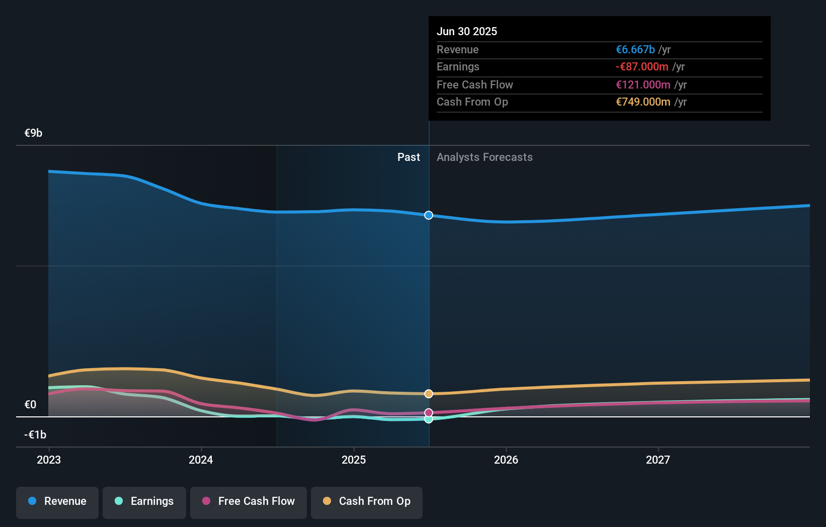Toggle the Cash From Op series visibility
The width and height of the screenshot is (826, 527).
(x=366, y=501)
